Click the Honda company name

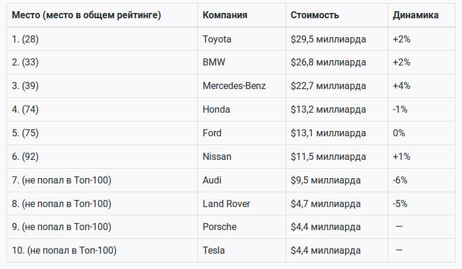coord(216,109)
